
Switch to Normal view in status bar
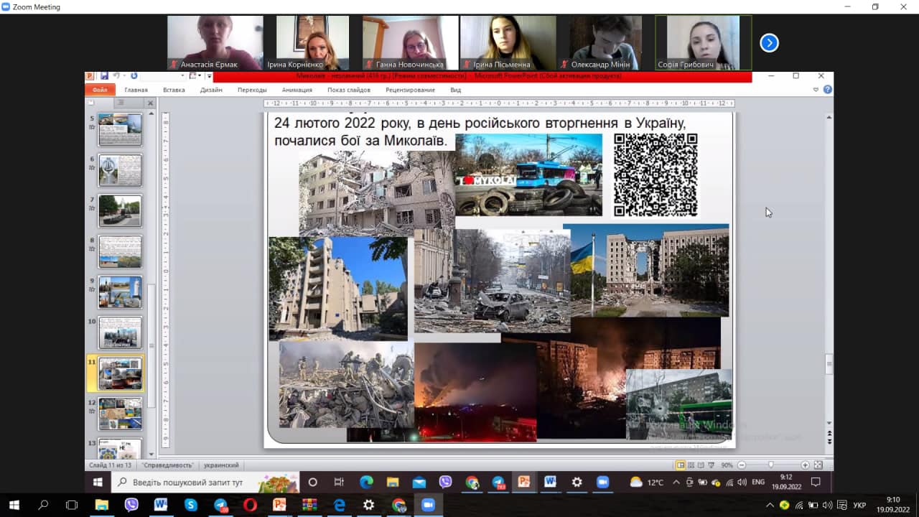[x=680, y=465]
